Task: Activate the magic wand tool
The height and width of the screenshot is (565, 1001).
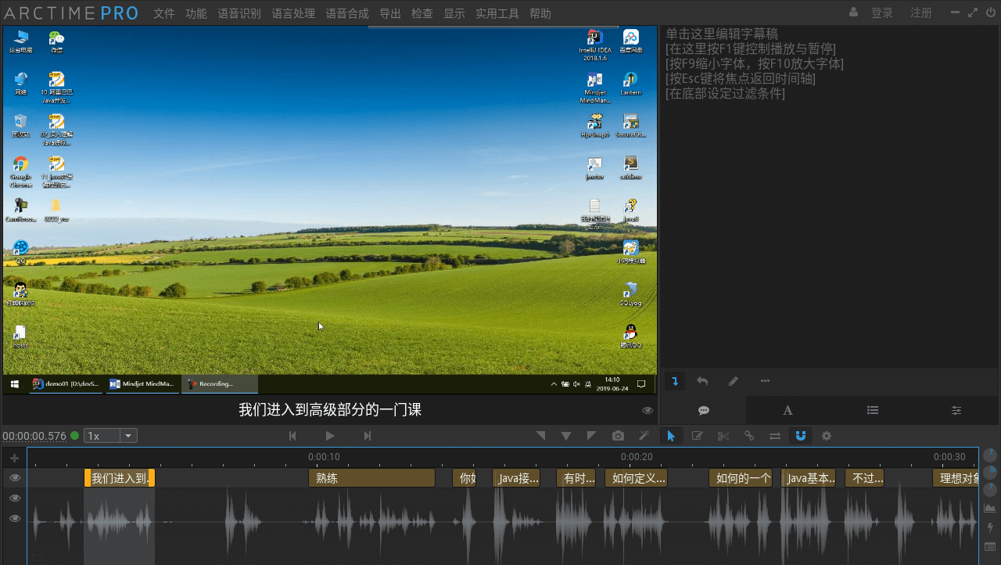Action: click(644, 436)
